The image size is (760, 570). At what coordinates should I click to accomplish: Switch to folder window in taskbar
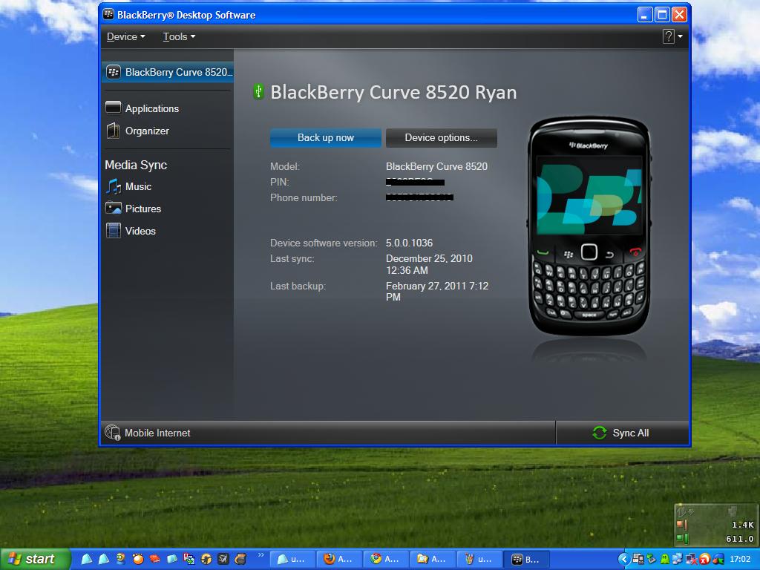(433, 560)
